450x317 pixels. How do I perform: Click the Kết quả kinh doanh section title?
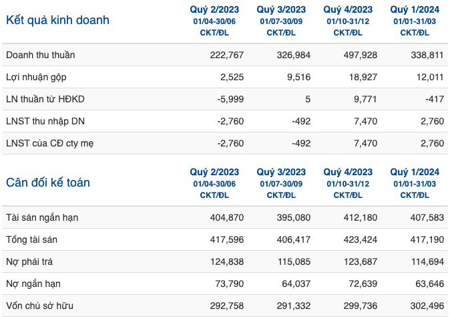pos(57,20)
